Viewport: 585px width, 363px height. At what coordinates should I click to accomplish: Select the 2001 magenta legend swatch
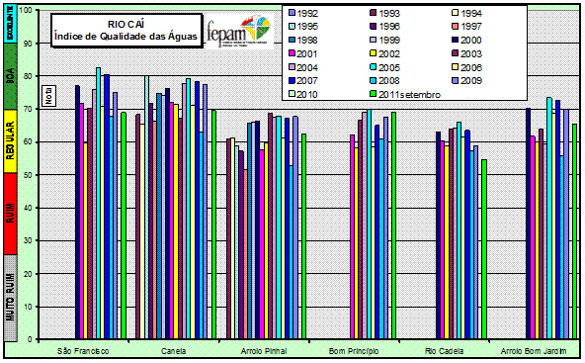292,53
